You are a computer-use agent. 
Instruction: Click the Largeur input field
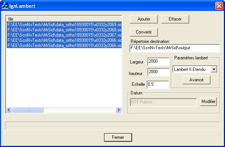pyautogui.click(x=159, y=62)
